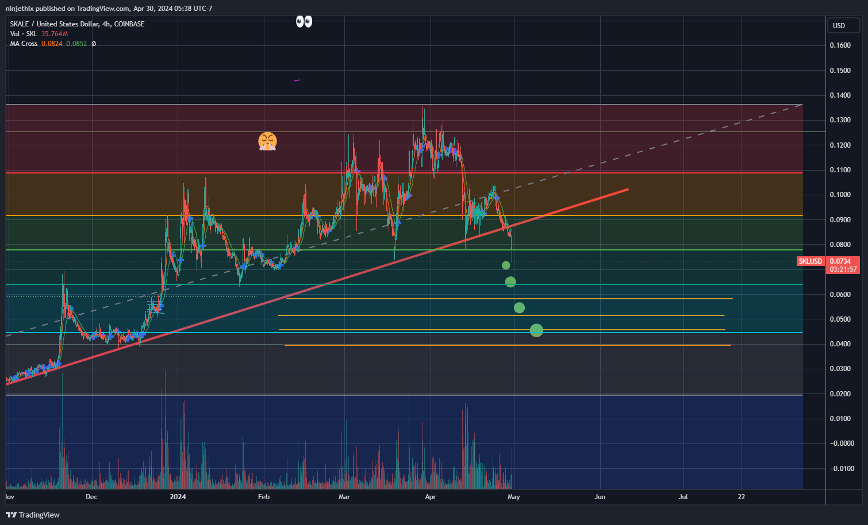
Task: Click the eyes emoji above the chart
Action: [304, 22]
